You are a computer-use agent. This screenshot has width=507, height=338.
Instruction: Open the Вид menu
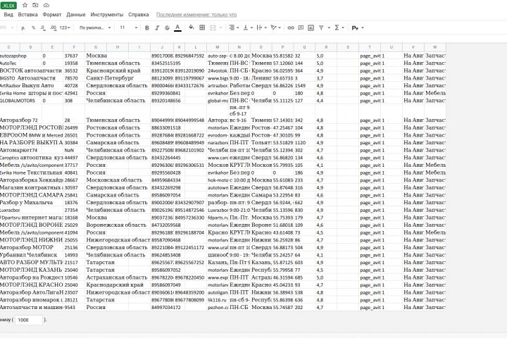pos(8,15)
